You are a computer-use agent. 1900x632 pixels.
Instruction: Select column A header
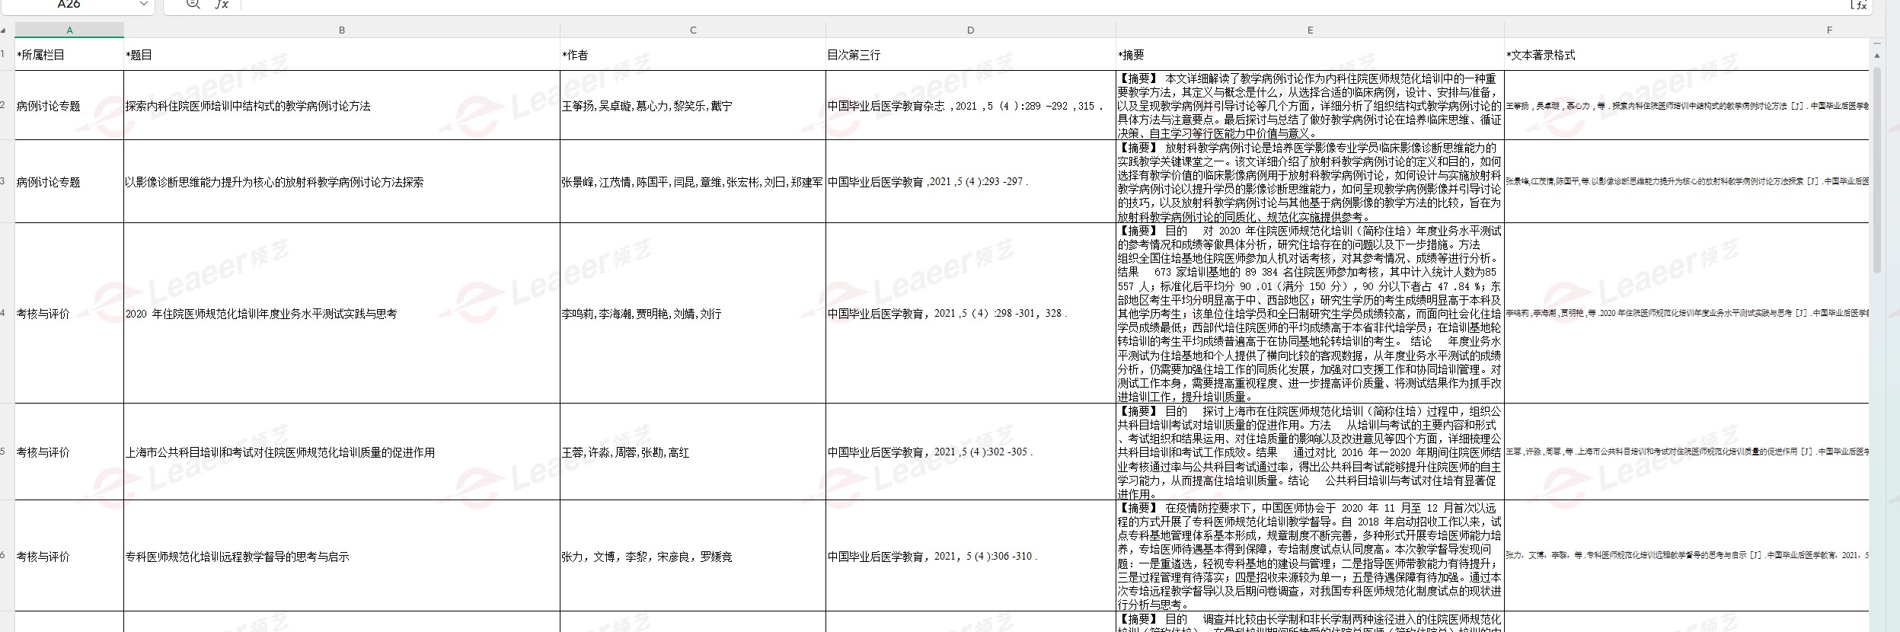tap(69, 30)
